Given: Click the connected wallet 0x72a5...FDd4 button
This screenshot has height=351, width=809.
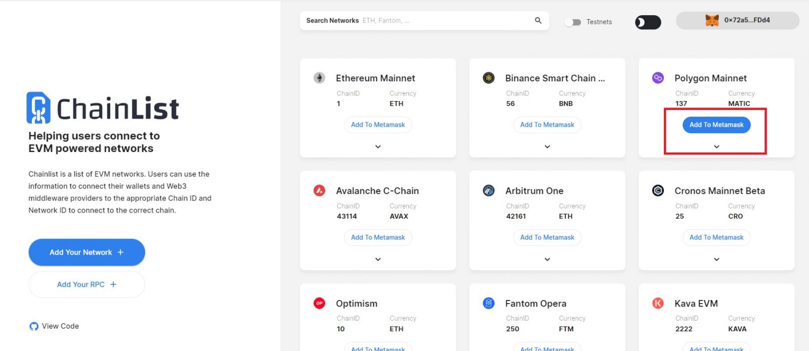Looking at the screenshot, I should [x=737, y=20].
